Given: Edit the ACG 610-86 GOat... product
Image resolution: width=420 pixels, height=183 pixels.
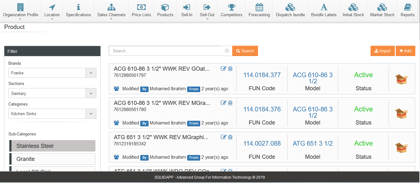Looking at the screenshot, I should (x=223, y=68).
